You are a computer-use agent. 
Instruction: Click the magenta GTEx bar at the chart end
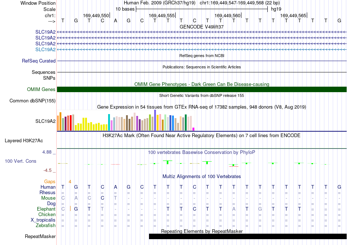click(194, 129)
